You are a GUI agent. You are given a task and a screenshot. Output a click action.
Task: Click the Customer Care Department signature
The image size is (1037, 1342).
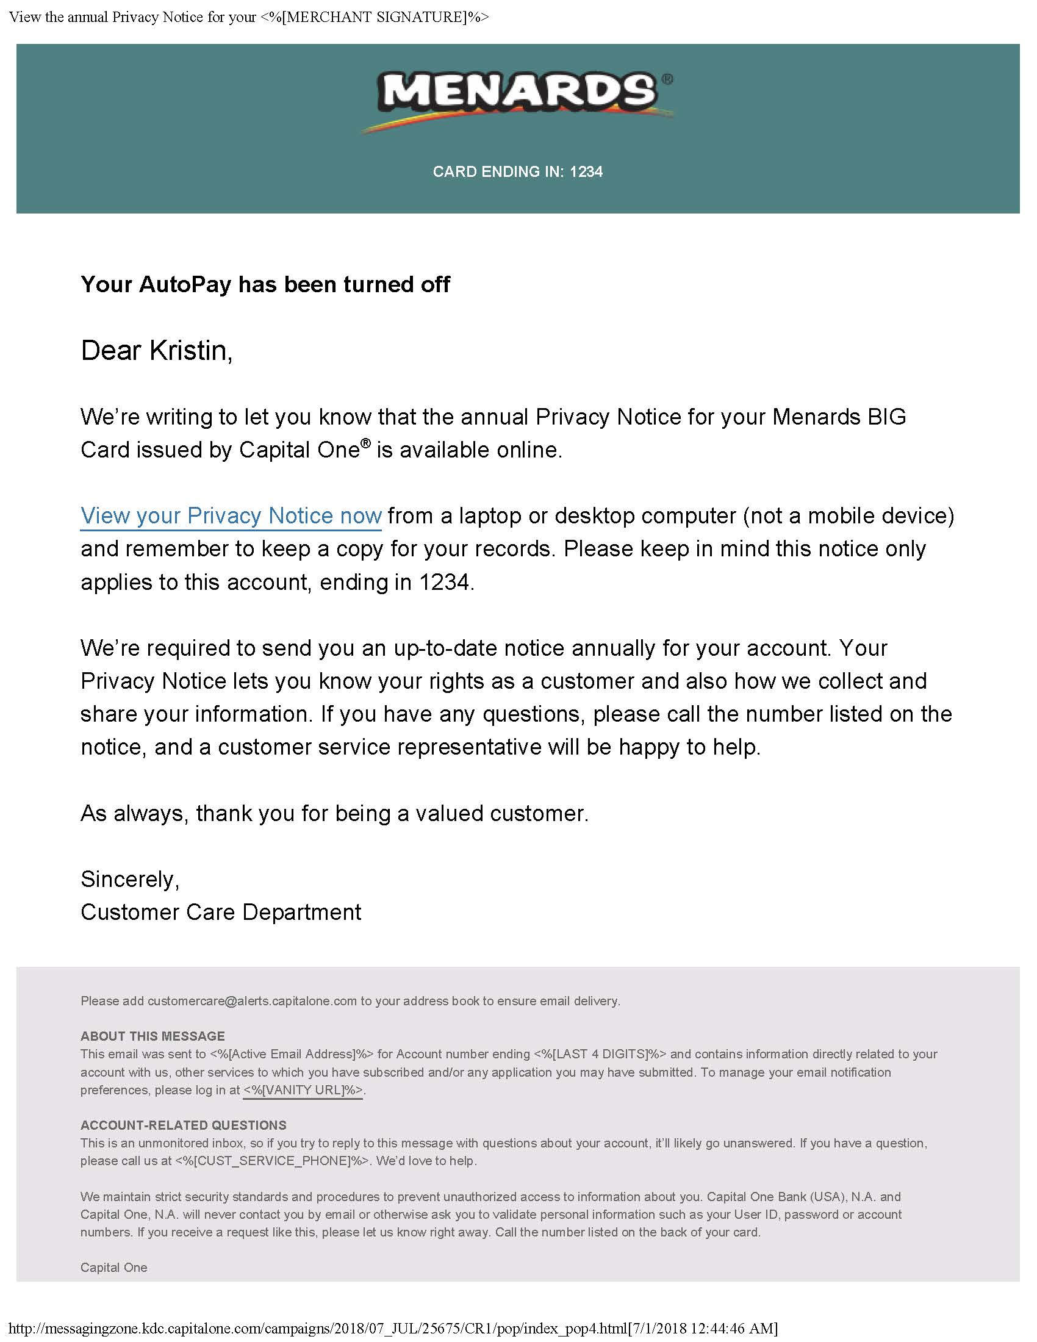(221, 912)
